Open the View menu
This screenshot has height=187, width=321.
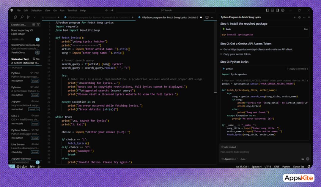click(x=47, y=10)
